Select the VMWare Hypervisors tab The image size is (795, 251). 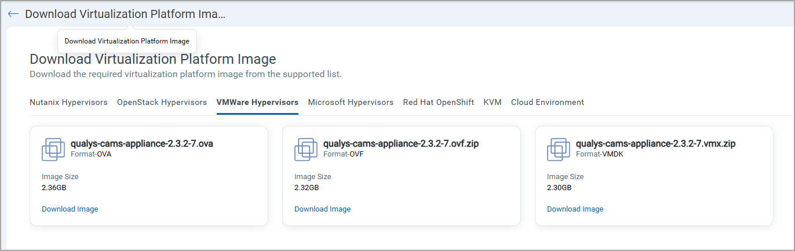(257, 102)
